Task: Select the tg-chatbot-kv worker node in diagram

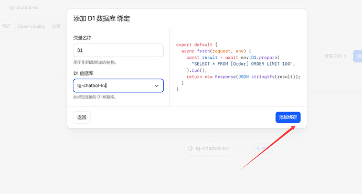Action: click(x=209, y=148)
